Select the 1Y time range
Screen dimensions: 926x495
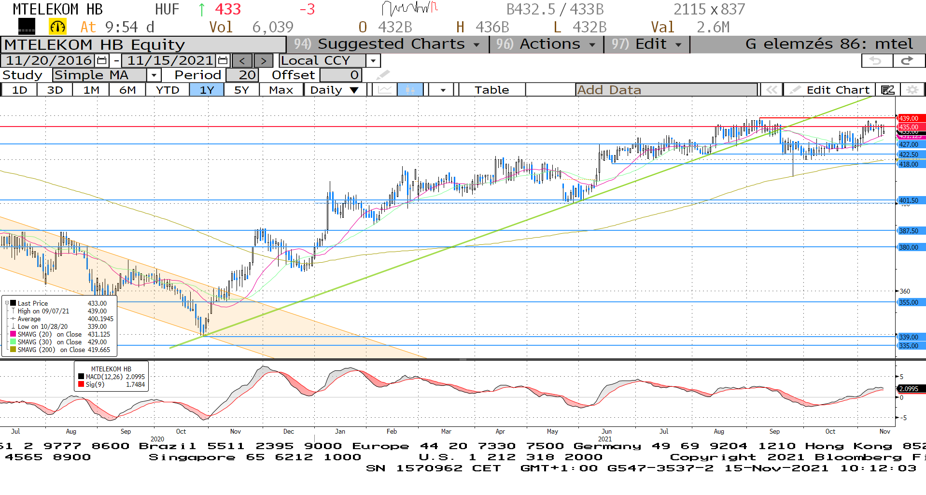pos(207,90)
